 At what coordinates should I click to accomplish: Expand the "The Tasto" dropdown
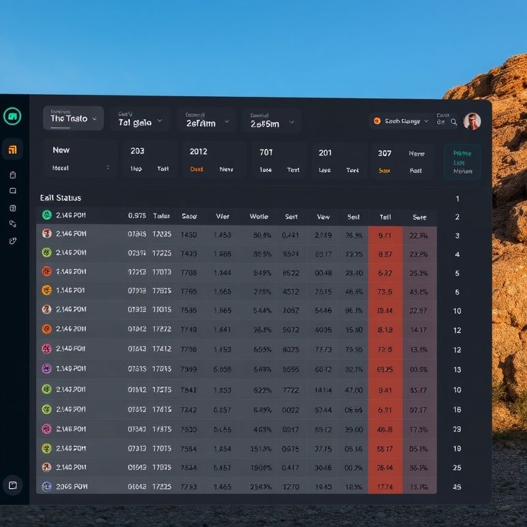click(73, 119)
